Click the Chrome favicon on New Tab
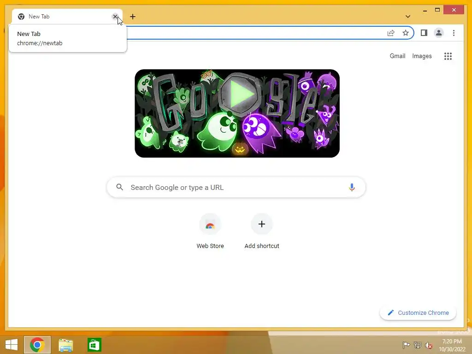This screenshot has width=472, height=354. pyautogui.click(x=21, y=17)
